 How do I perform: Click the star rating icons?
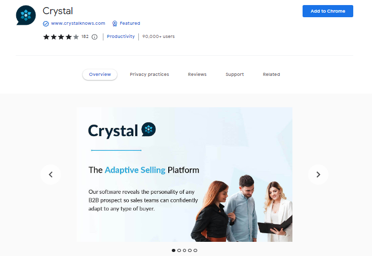pos(61,37)
